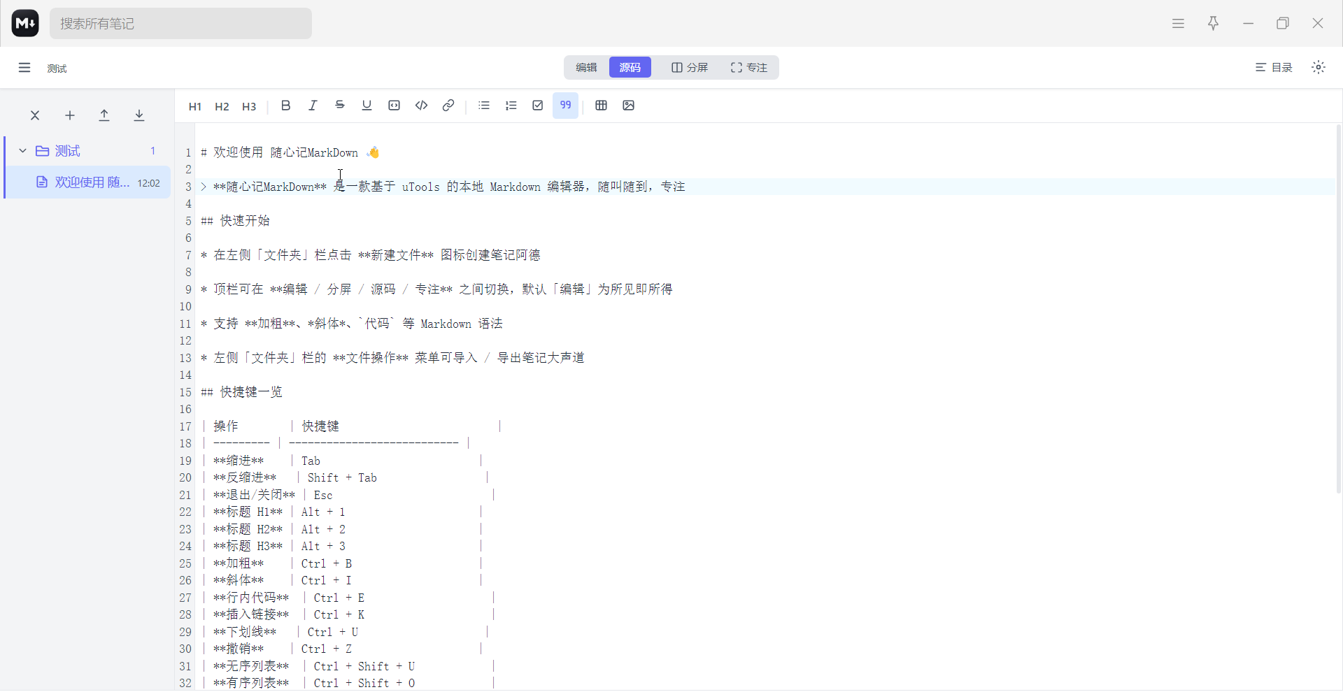Image resolution: width=1343 pixels, height=692 pixels.
Task: Open note 欢迎使用 随...
Action: [88, 182]
